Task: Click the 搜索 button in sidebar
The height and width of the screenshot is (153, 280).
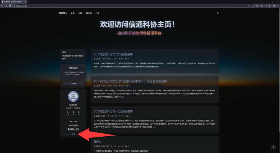Action: [73, 83]
